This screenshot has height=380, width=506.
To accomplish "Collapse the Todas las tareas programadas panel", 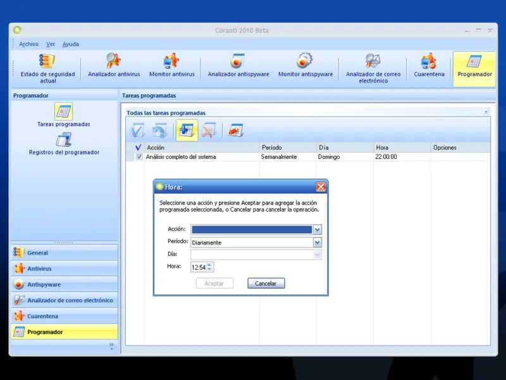I will click(486, 112).
